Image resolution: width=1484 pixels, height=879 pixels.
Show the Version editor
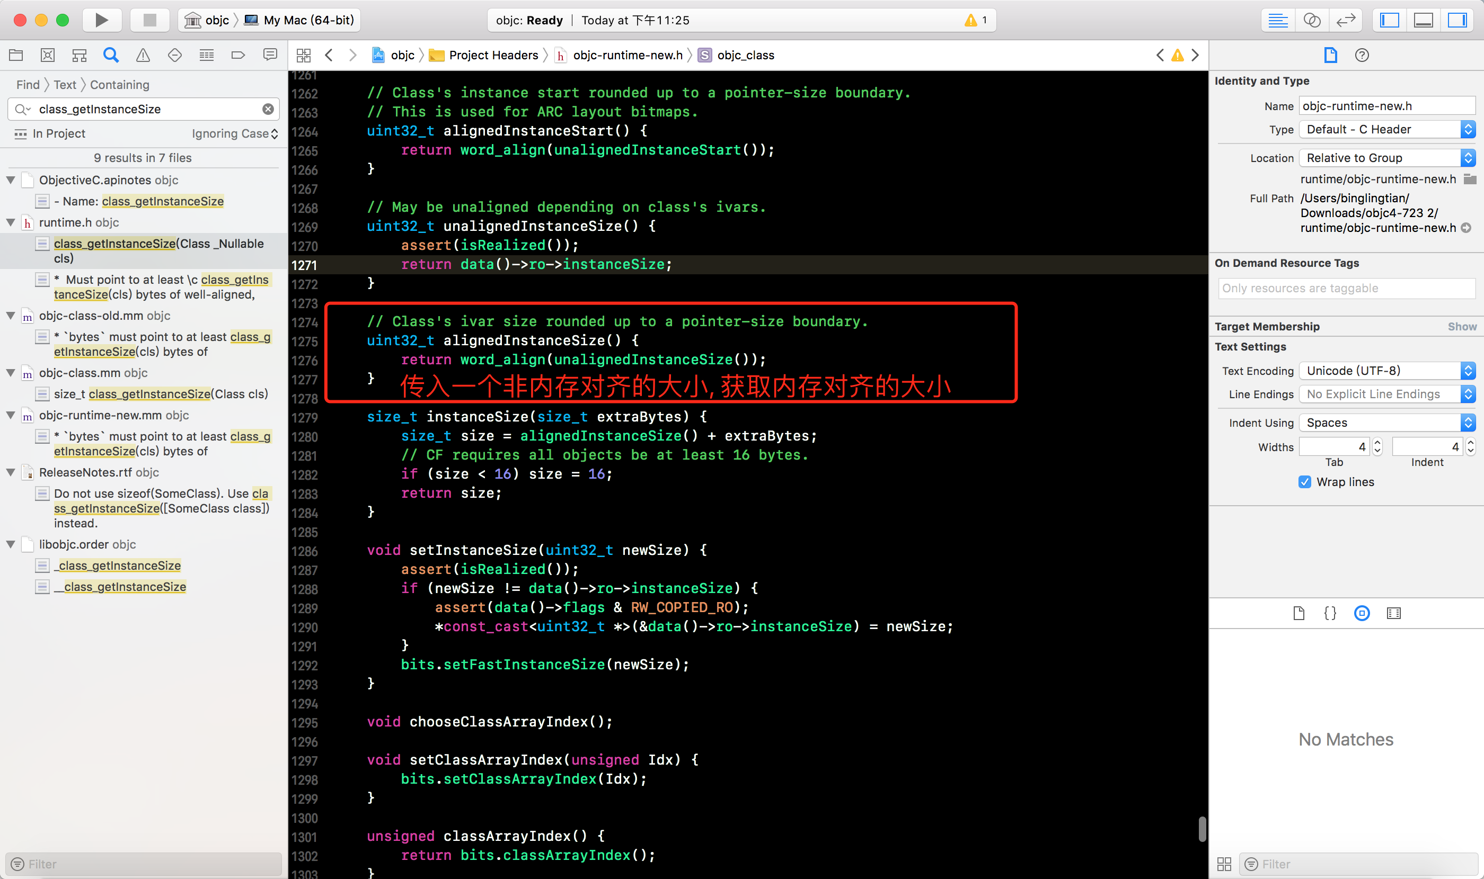(x=1346, y=20)
